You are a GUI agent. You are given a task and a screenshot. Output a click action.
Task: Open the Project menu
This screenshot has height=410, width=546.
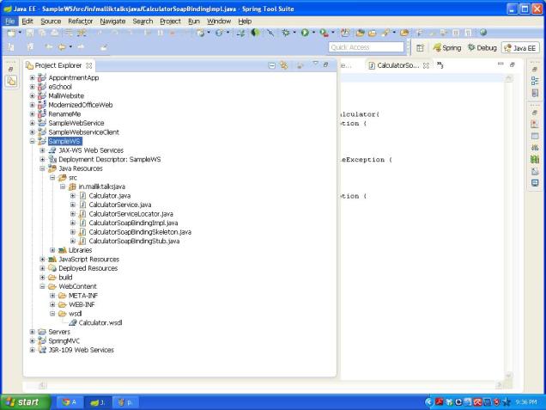pyautogui.click(x=170, y=21)
